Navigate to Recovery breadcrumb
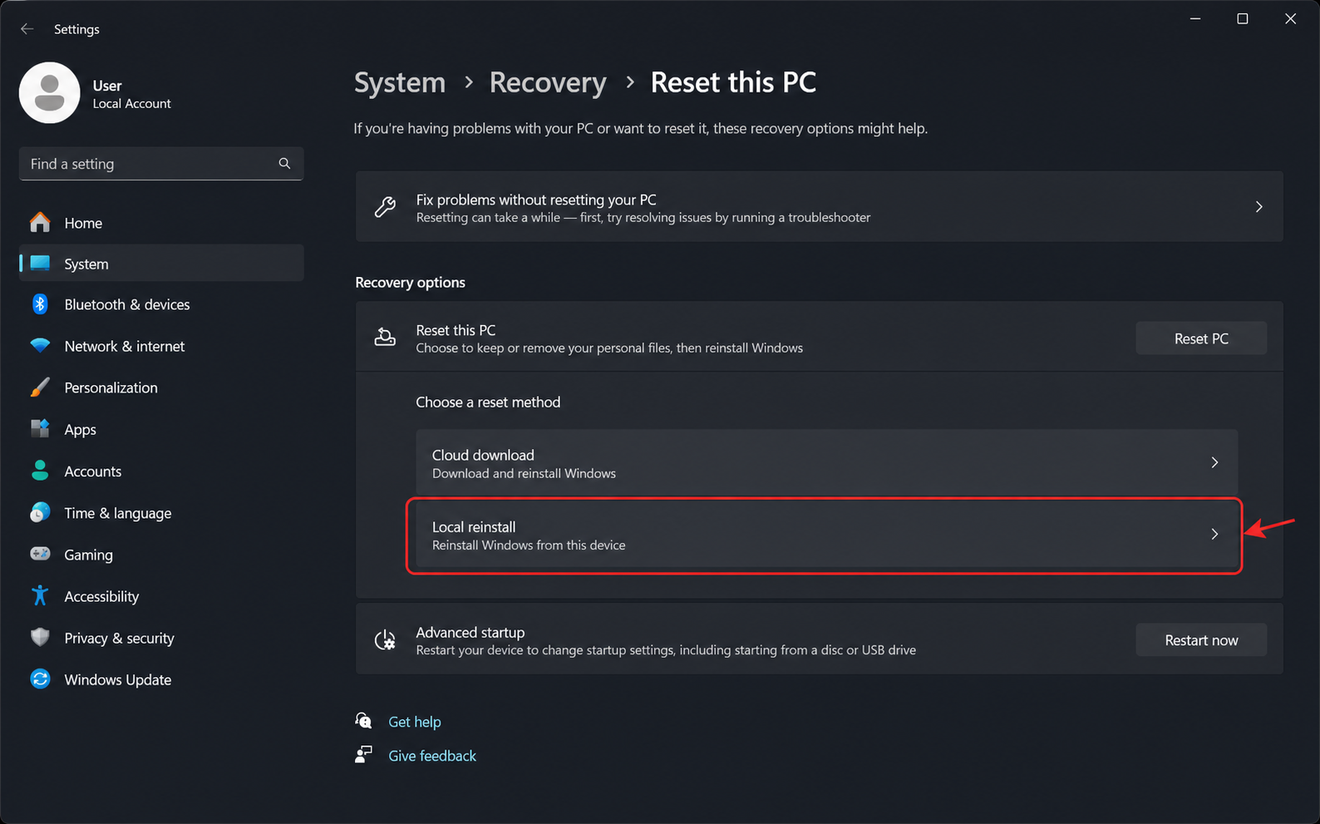This screenshot has height=824, width=1320. 548,82
